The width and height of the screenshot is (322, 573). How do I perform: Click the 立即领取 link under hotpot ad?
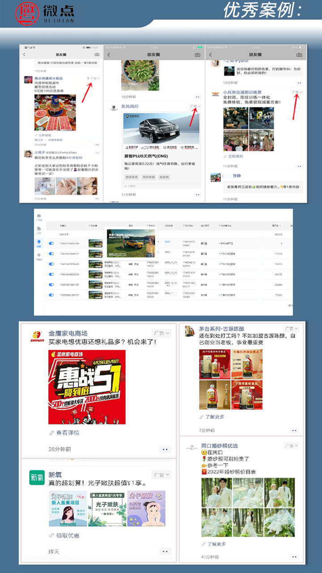click(x=43, y=135)
